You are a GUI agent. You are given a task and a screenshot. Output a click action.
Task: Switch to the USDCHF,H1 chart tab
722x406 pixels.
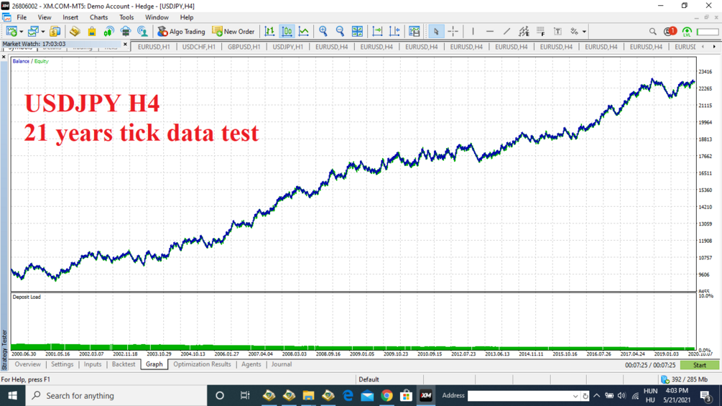coord(198,47)
